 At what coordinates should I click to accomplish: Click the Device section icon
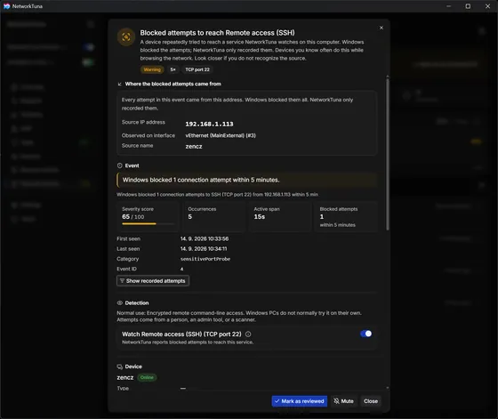(120, 367)
